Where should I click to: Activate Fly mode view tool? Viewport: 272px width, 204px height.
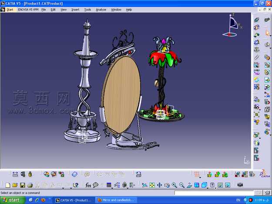pos(144,185)
